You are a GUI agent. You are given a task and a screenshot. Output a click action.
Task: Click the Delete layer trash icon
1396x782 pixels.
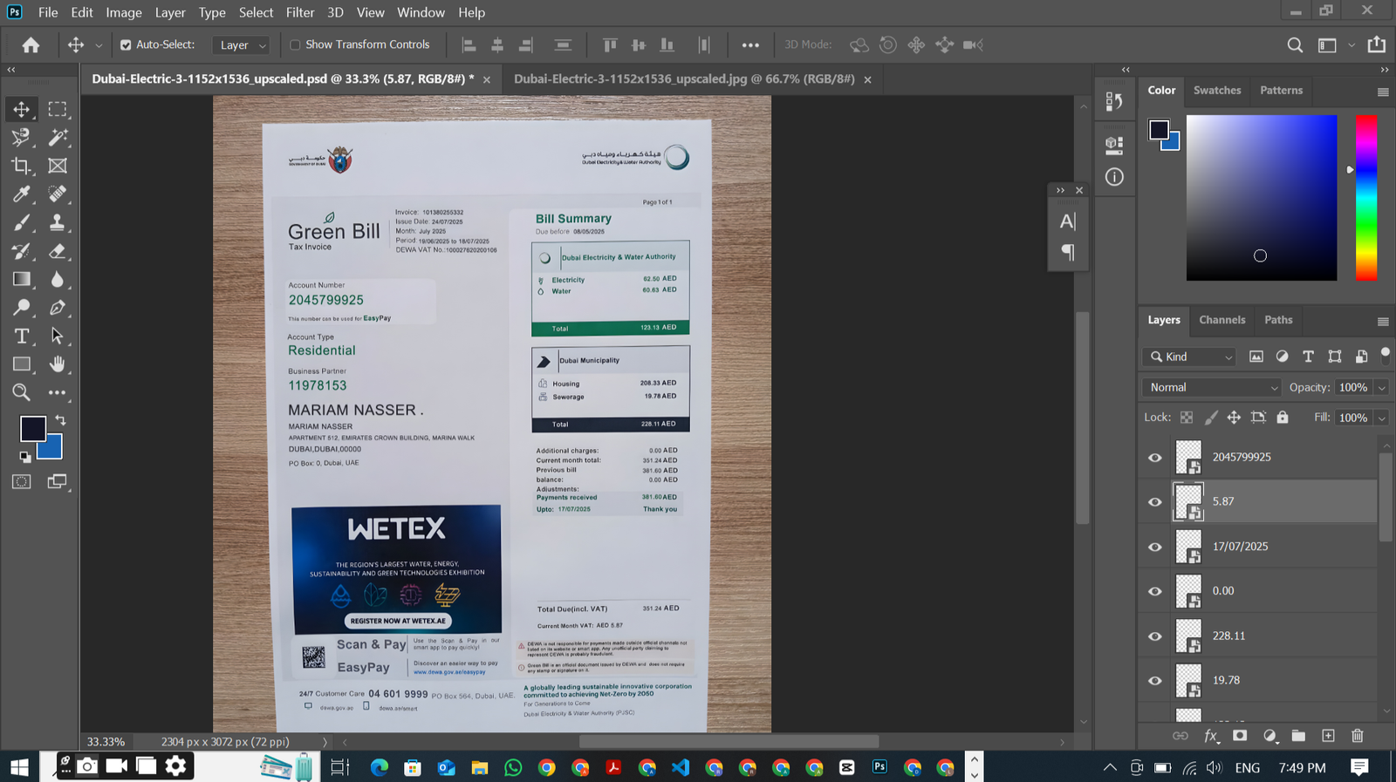pyautogui.click(x=1357, y=736)
